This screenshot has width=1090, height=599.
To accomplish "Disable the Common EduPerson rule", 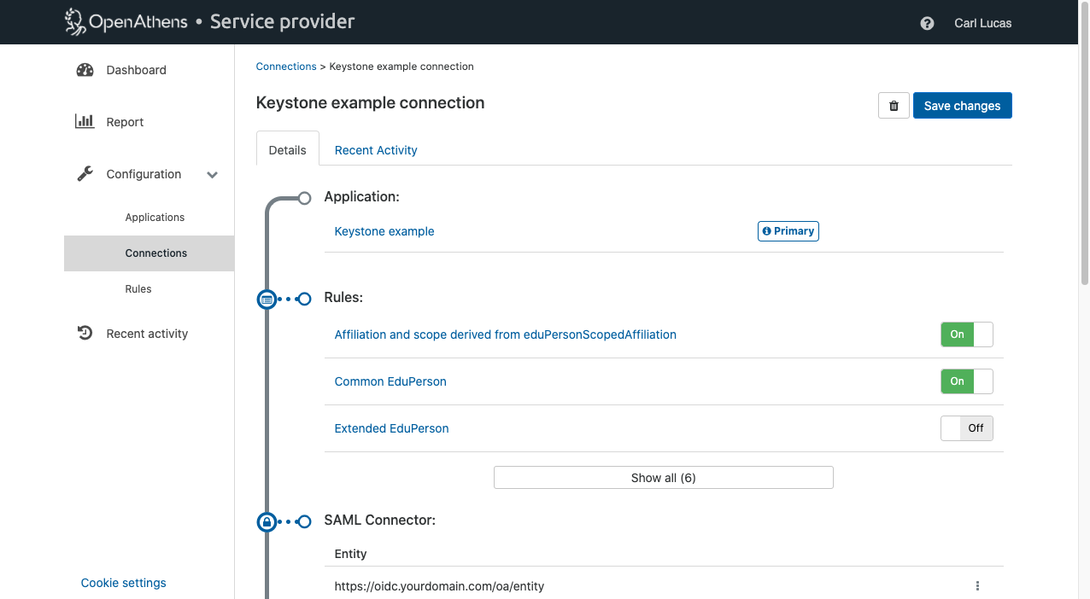I will click(966, 381).
